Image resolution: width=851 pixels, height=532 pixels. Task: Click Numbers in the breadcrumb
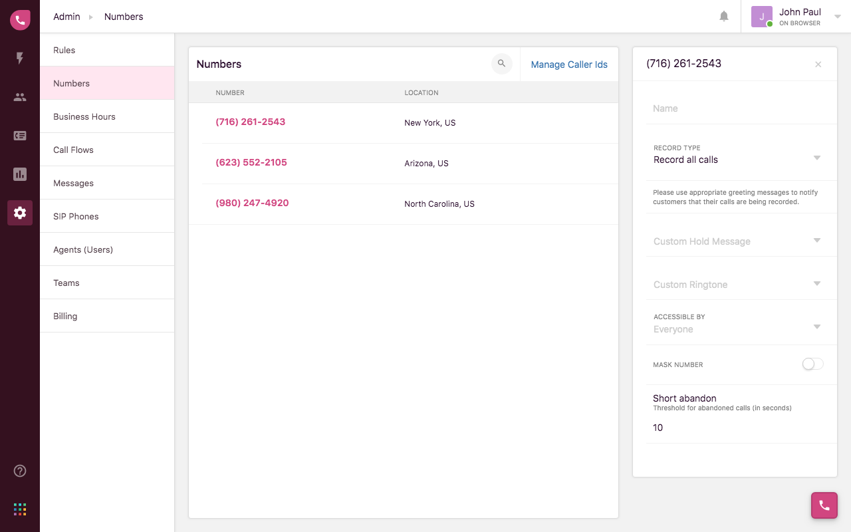[x=124, y=17]
